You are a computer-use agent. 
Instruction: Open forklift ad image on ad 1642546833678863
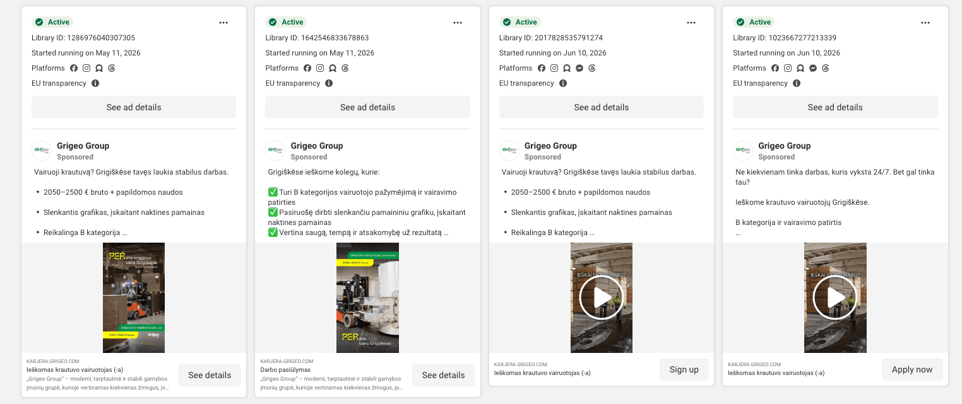[367, 297]
